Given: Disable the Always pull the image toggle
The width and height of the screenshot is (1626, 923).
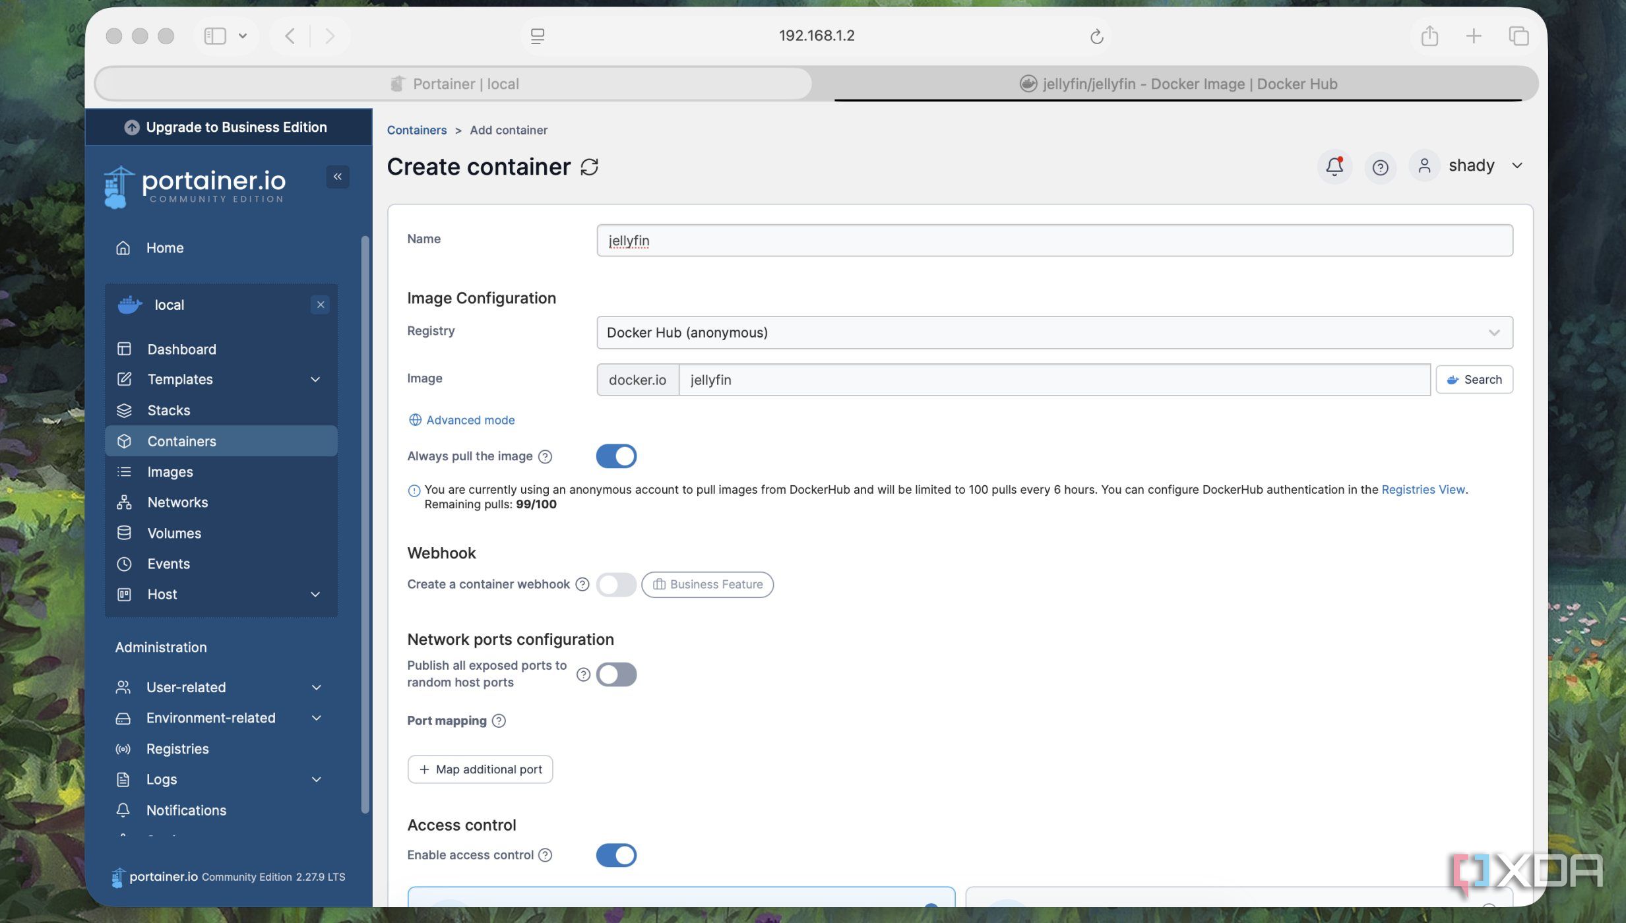Looking at the screenshot, I should [x=615, y=456].
